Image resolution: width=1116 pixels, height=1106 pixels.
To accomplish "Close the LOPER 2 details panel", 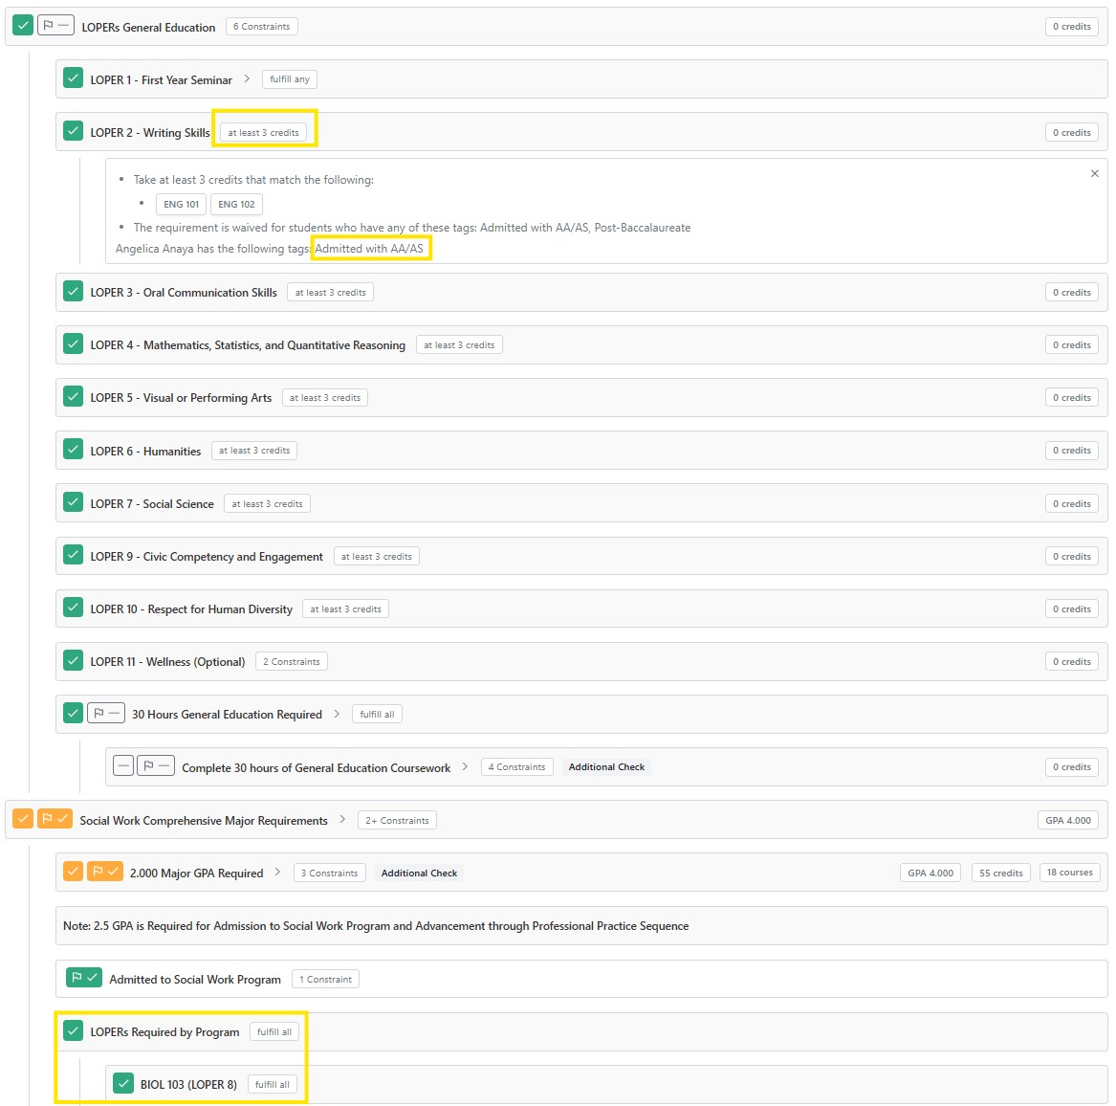I will [x=1095, y=174].
